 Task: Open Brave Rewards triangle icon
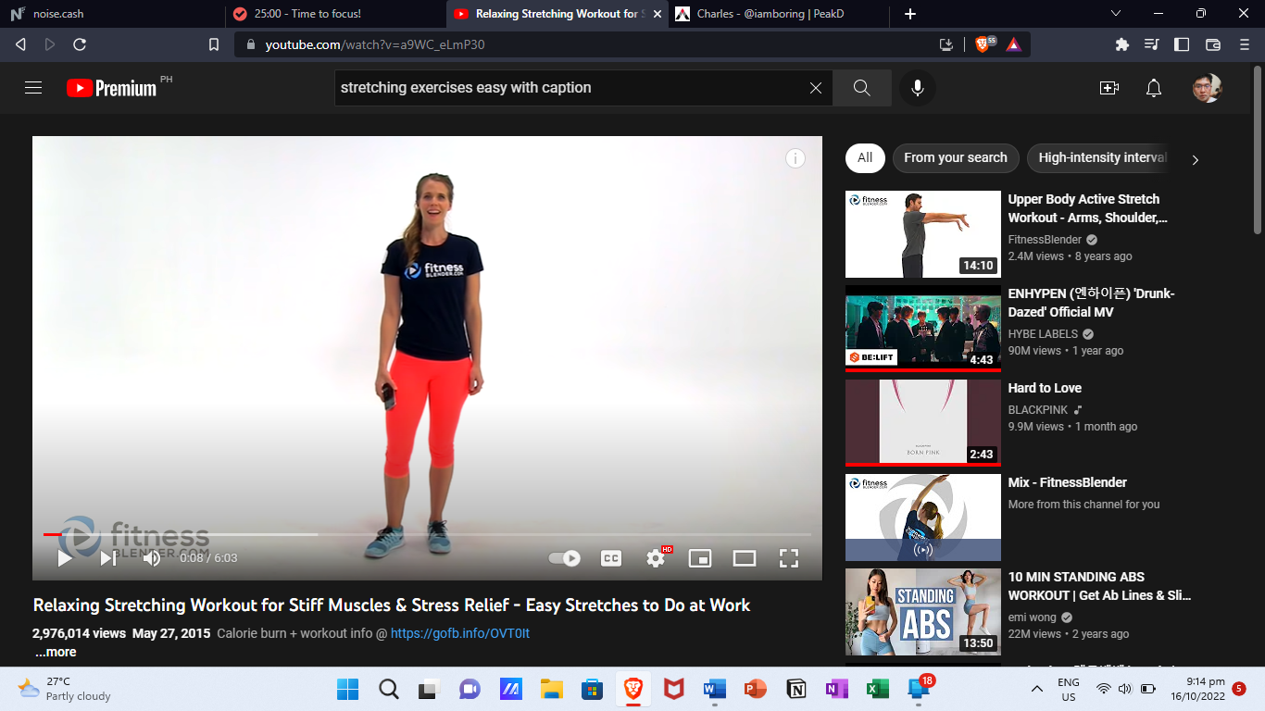click(1014, 44)
